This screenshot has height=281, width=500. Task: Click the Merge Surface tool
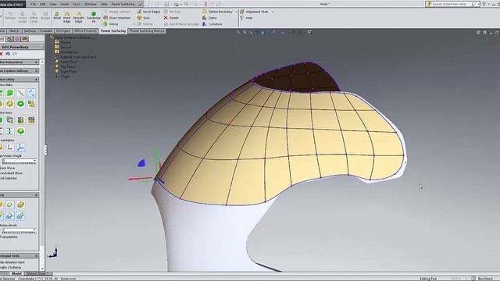click(116, 12)
